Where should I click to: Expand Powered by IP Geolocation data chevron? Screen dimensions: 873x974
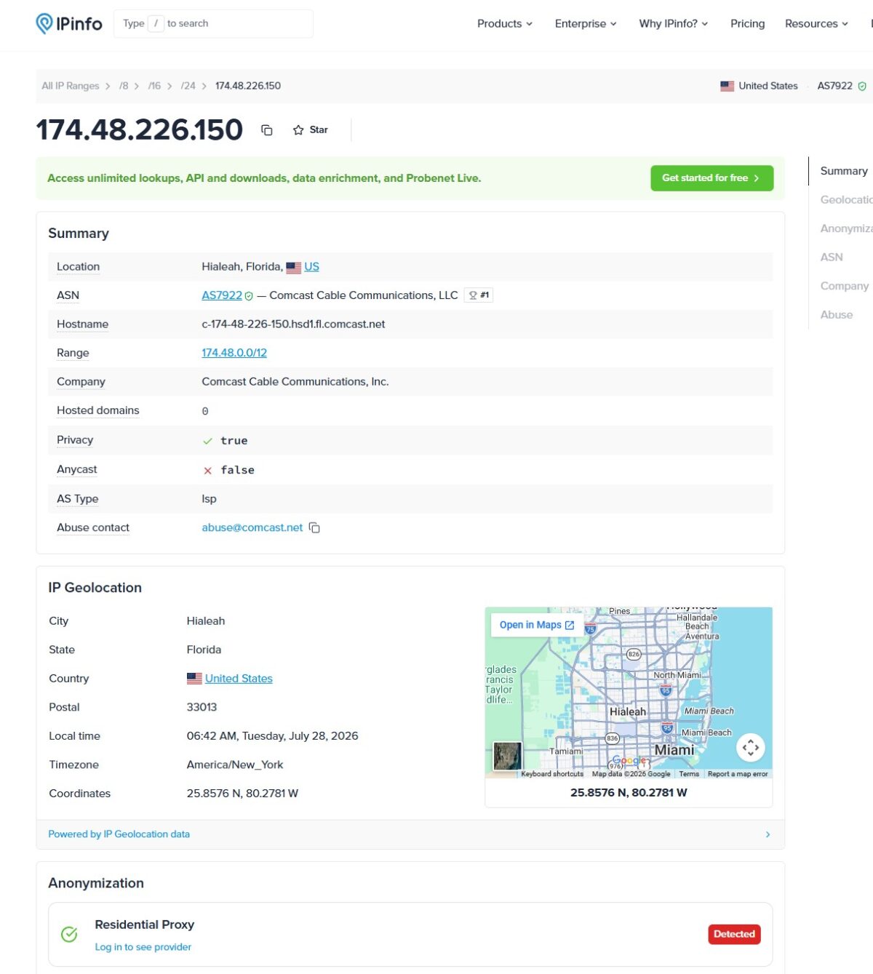(768, 834)
